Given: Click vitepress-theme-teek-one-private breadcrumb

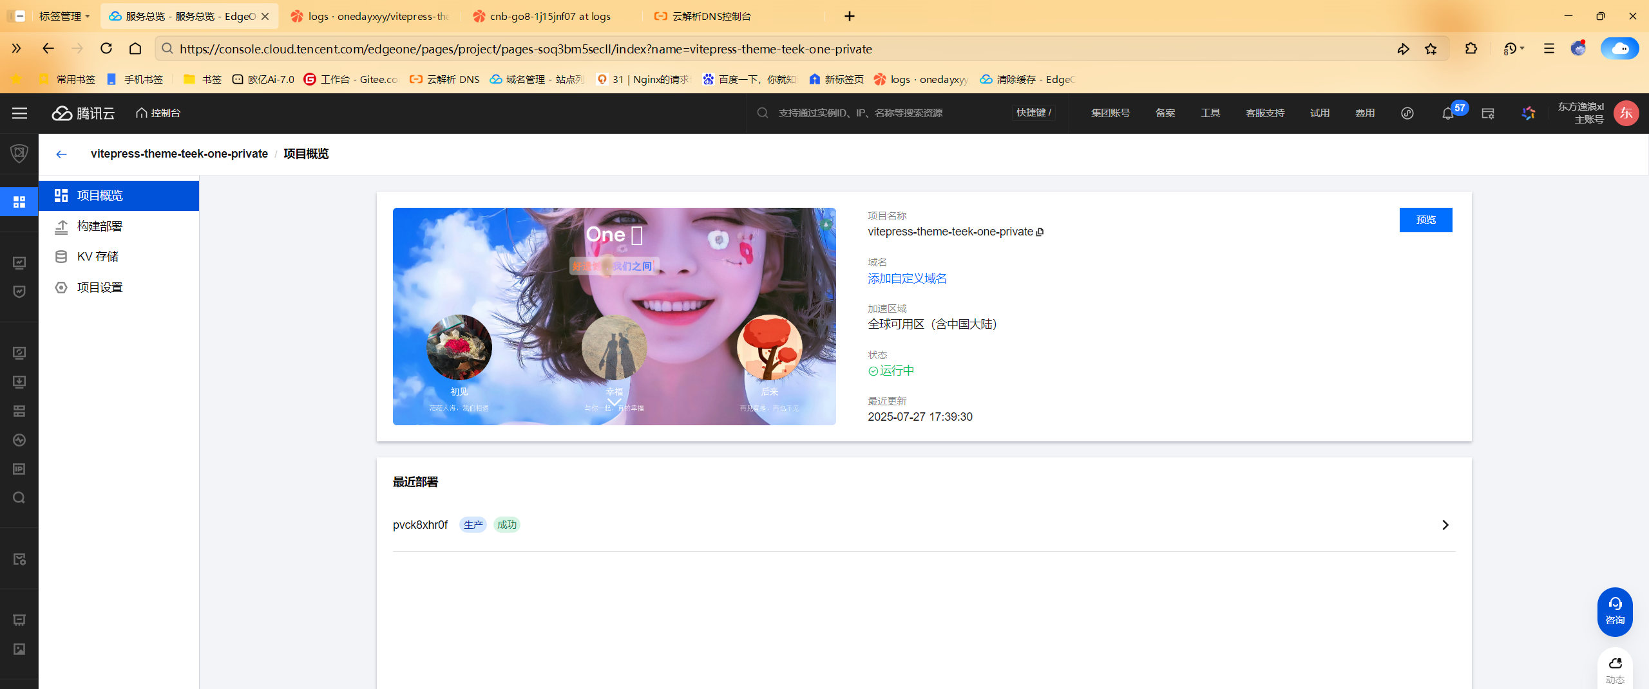Looking at the screenshot, I should (179, 154).
